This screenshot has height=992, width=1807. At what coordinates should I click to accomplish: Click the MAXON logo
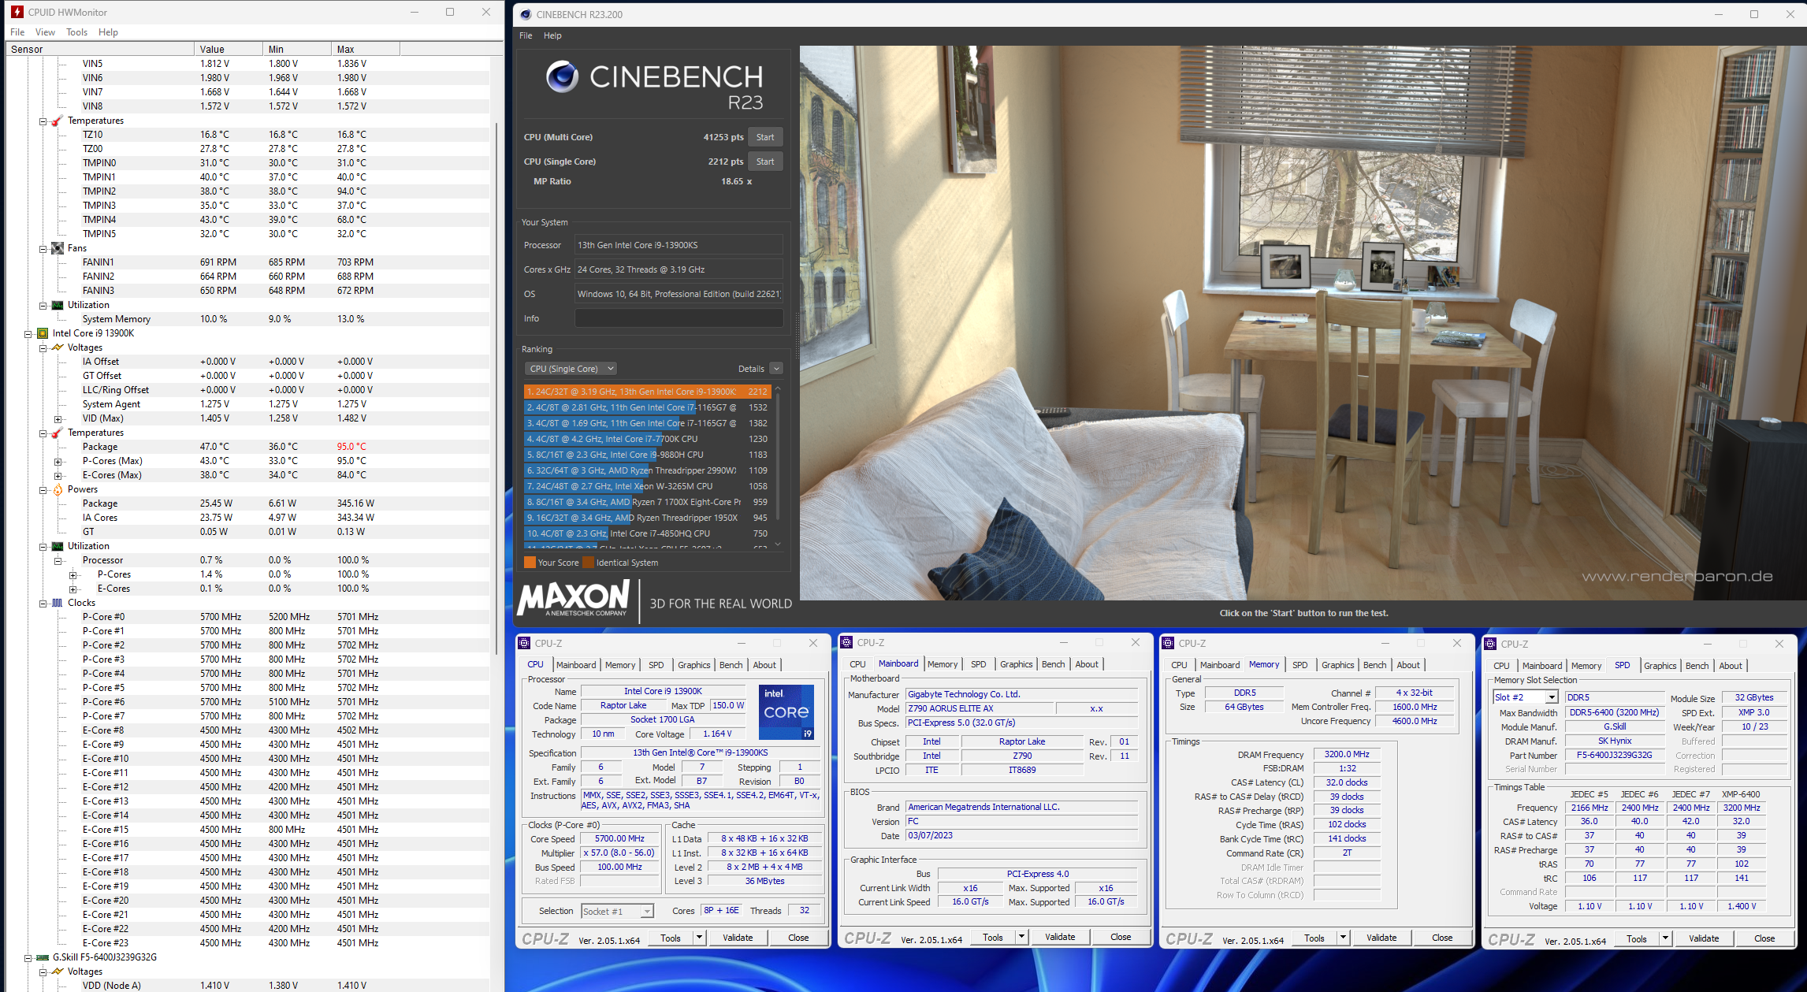(574, 599)
